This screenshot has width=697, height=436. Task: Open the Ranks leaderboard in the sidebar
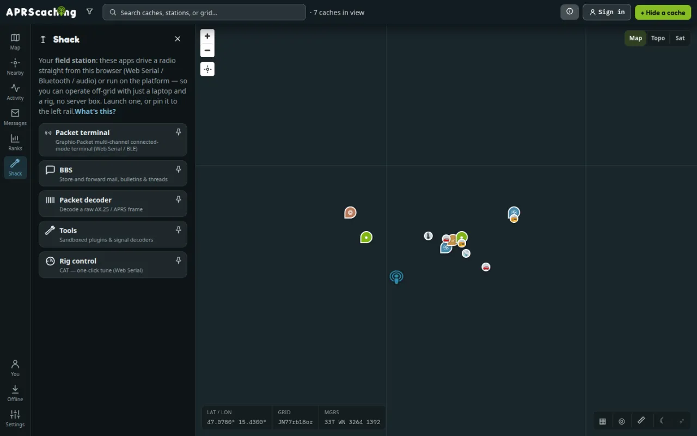pyautogui.click(x=15, y=142)
